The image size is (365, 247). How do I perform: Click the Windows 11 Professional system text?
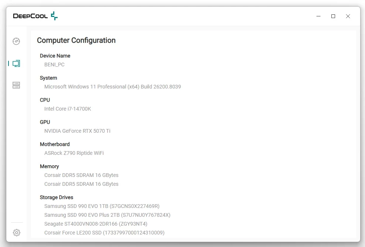tap(112, 87)
